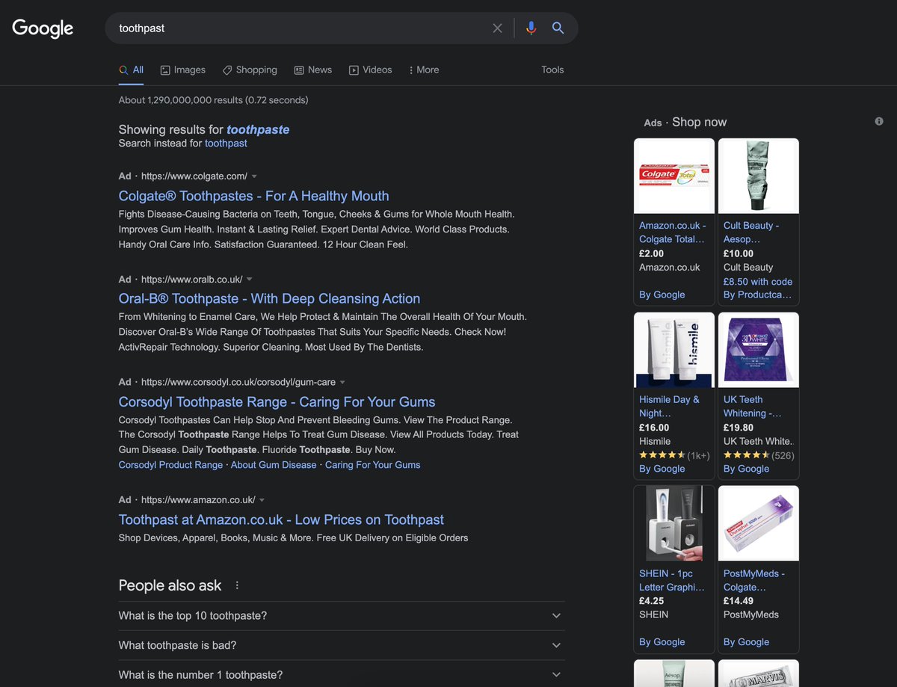
Task: Open UK Teeth Whitening listing title
Action: pos(752,406)
